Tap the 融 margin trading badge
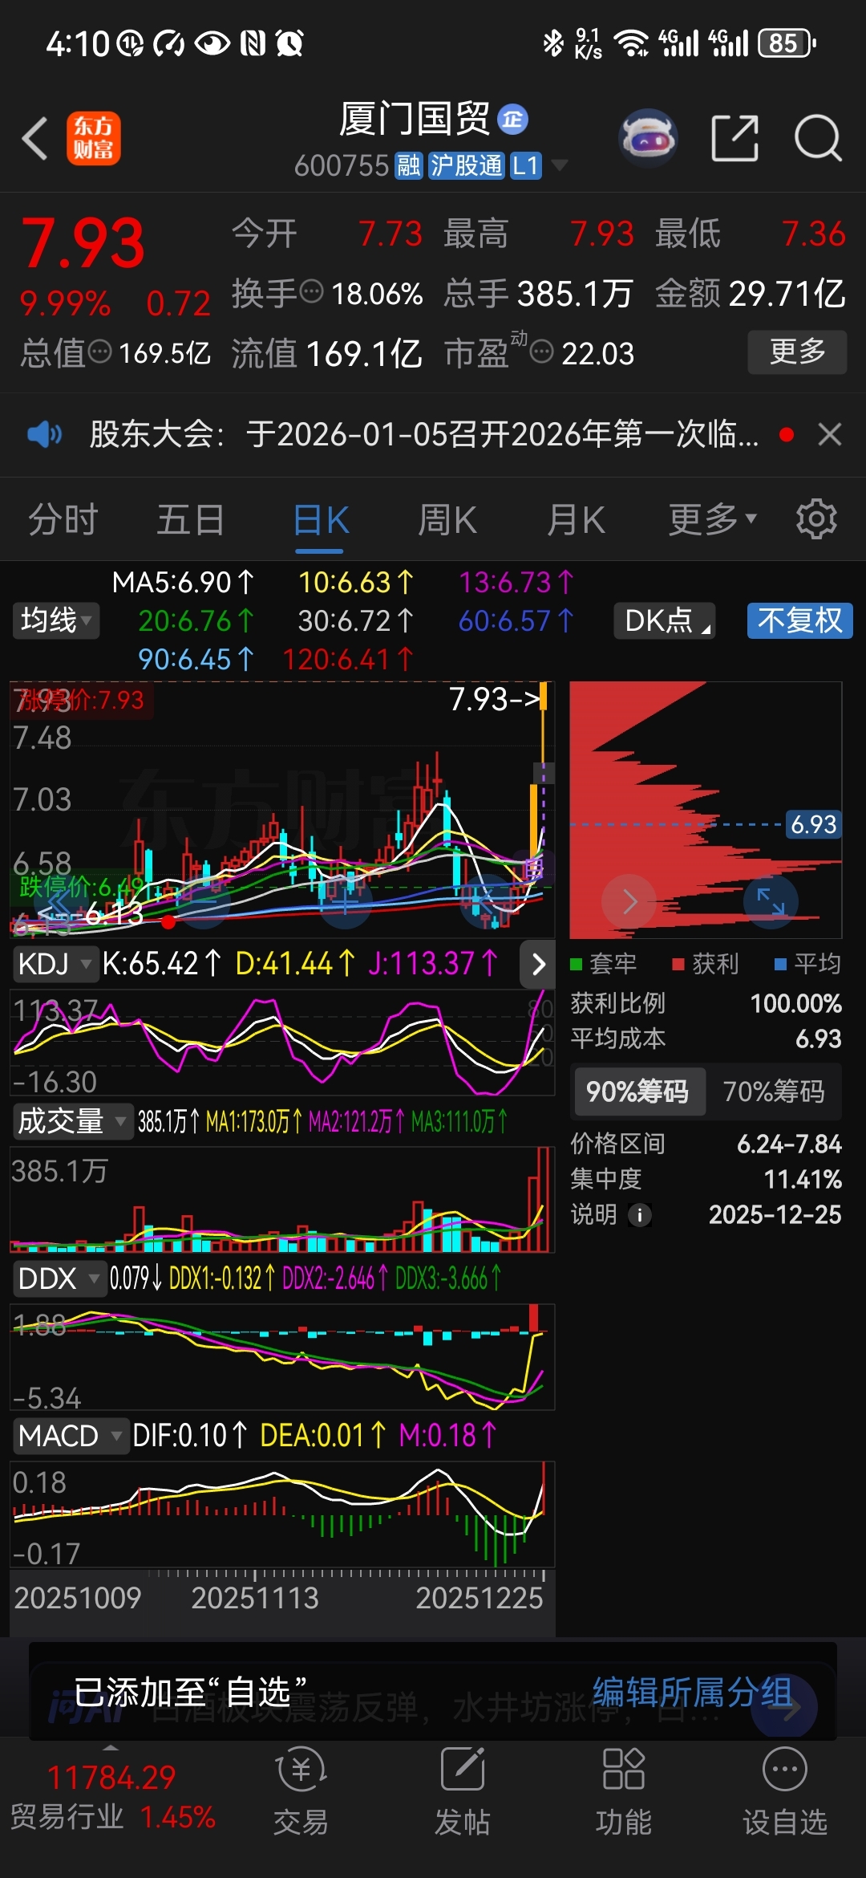The width and height of the screenshot is (866, 1878). click(408, 165)
